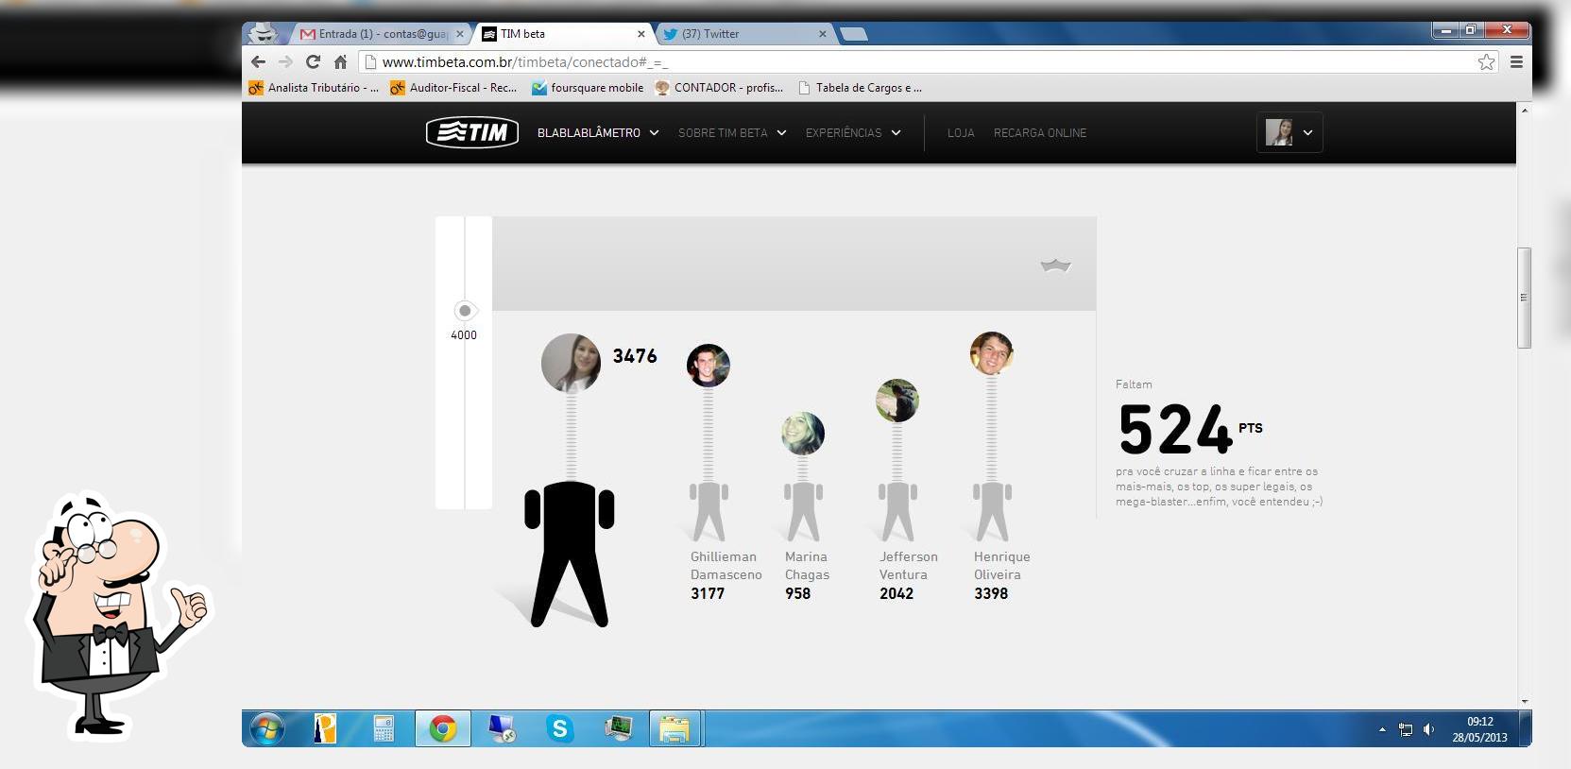Expand the BLABLABLÂMETRO dropdown menu
The height and width of the screenshot is (769, 1571).
pos(598,133)
